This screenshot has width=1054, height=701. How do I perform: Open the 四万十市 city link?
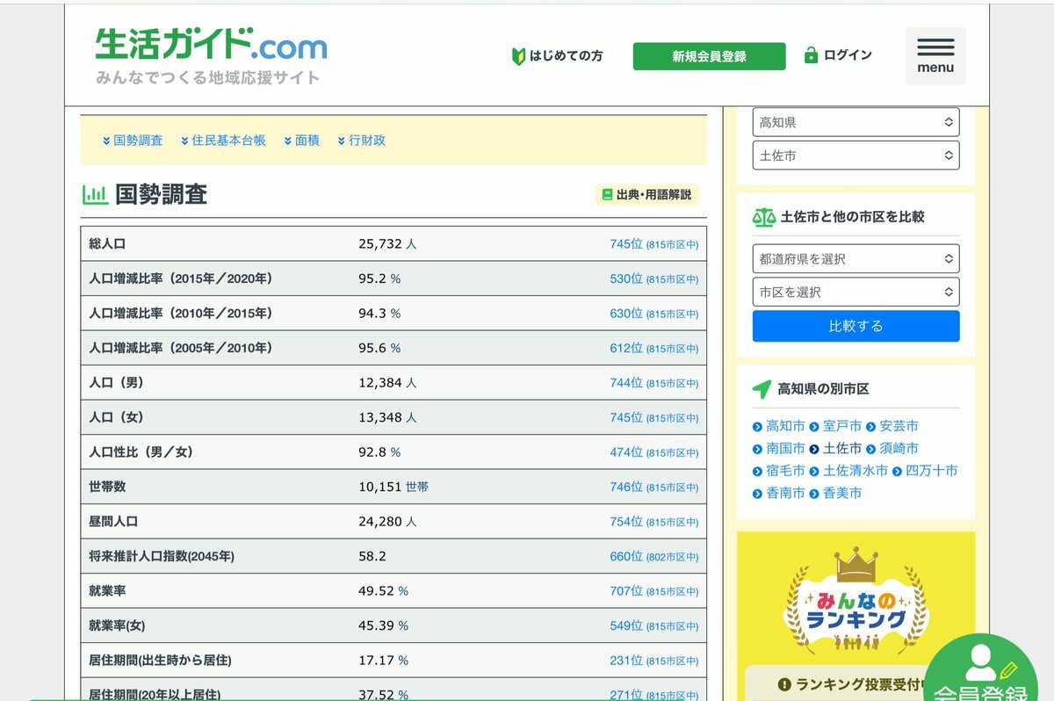tap(931, 471)
